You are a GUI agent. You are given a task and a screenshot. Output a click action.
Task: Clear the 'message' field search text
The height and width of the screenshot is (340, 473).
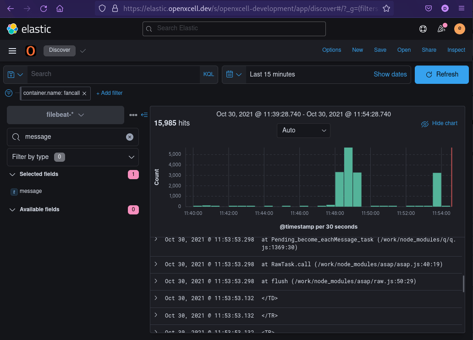tap(130, 137)
